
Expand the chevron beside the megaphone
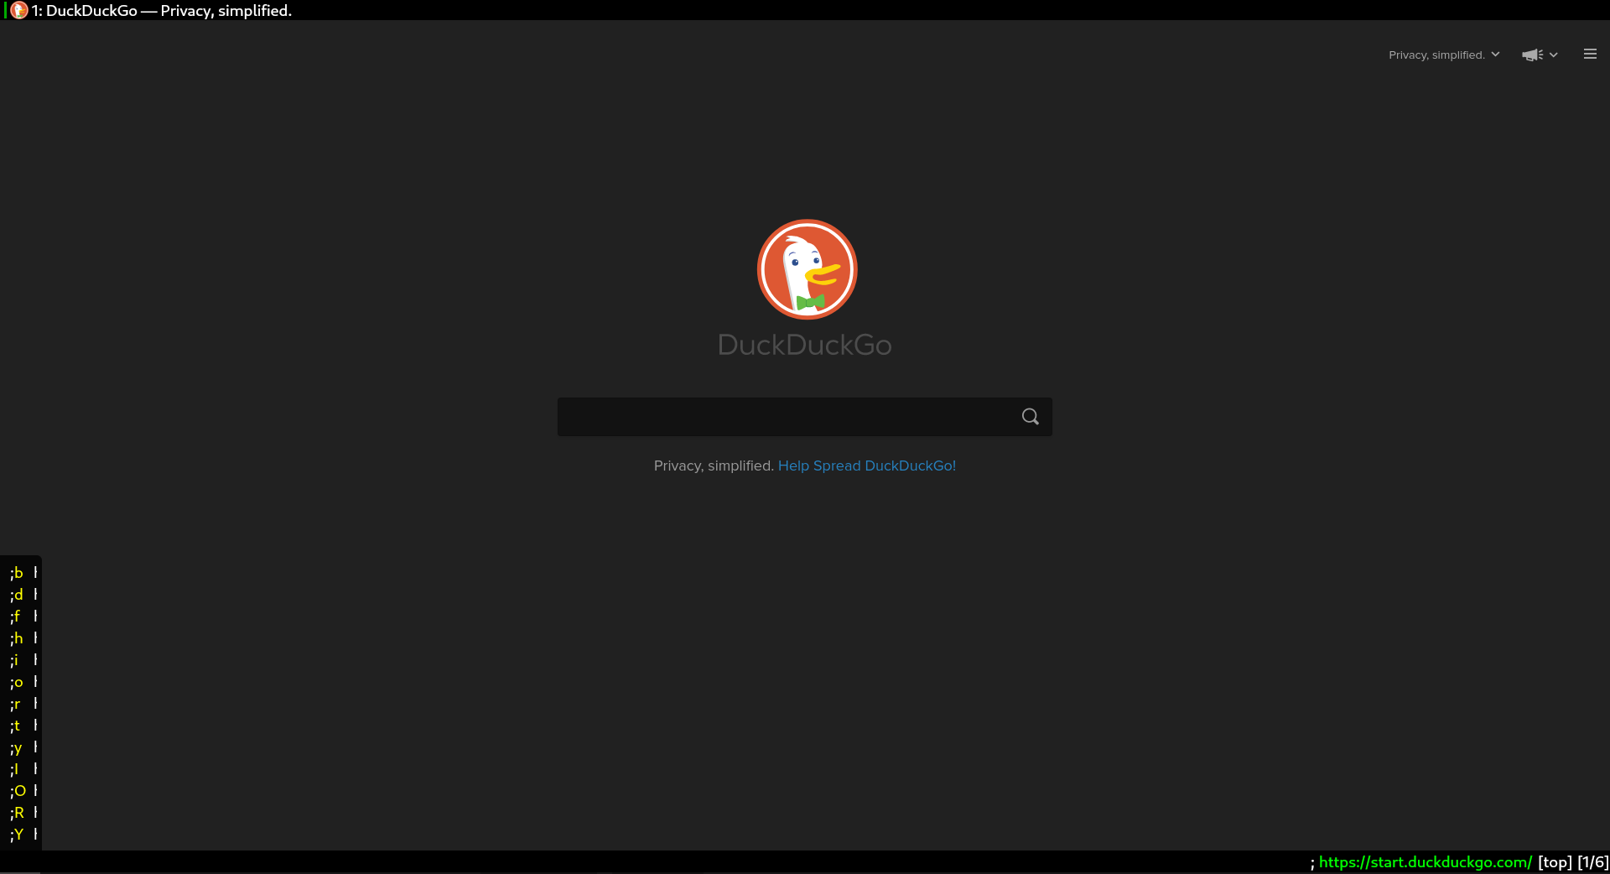click(1554, 55)
